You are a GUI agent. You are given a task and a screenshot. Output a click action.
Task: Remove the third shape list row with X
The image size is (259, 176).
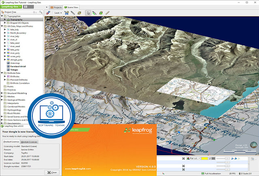pos(183,166)
